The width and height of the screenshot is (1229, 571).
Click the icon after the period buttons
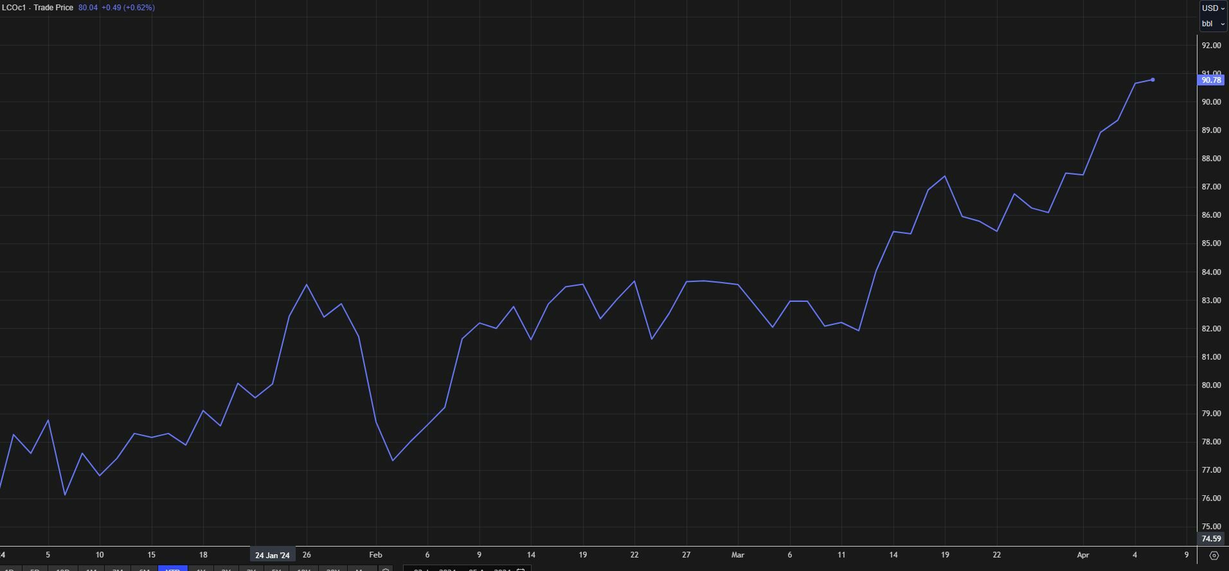pyautogui.click(x=386, y=569)
